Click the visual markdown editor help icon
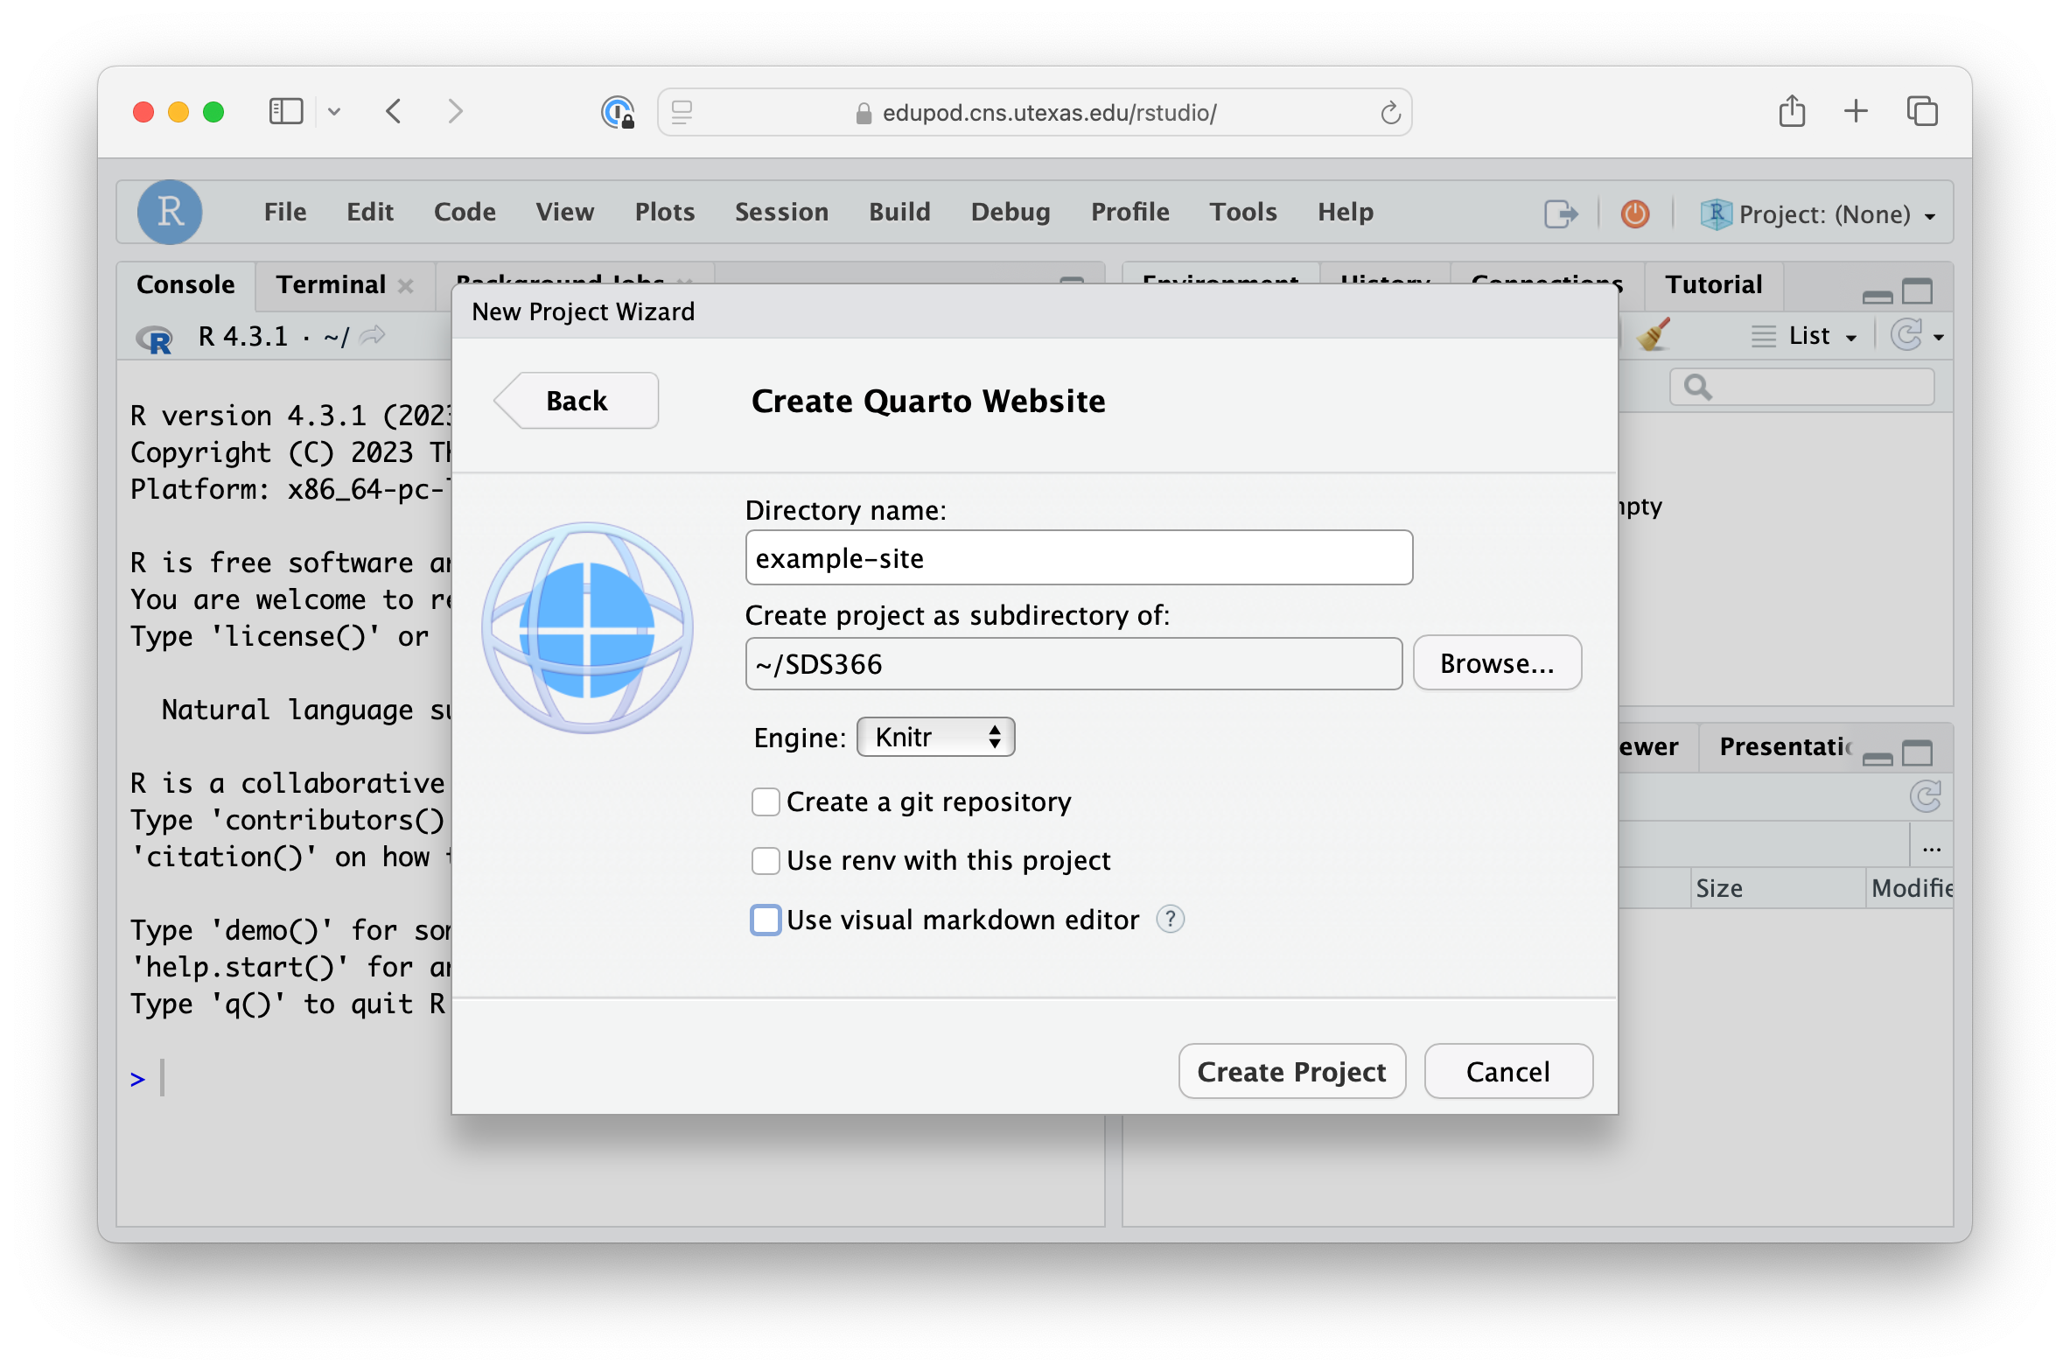This screenshot has width=2070, height=1372. point(1170,919)
